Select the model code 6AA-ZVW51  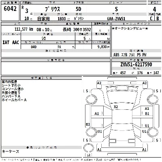pyautogui.click(x=116, y=19)
